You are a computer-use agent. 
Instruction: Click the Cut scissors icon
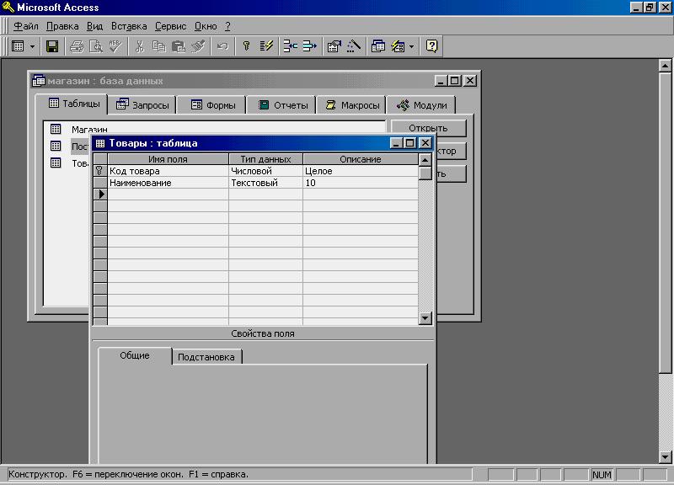pos(139,46)
